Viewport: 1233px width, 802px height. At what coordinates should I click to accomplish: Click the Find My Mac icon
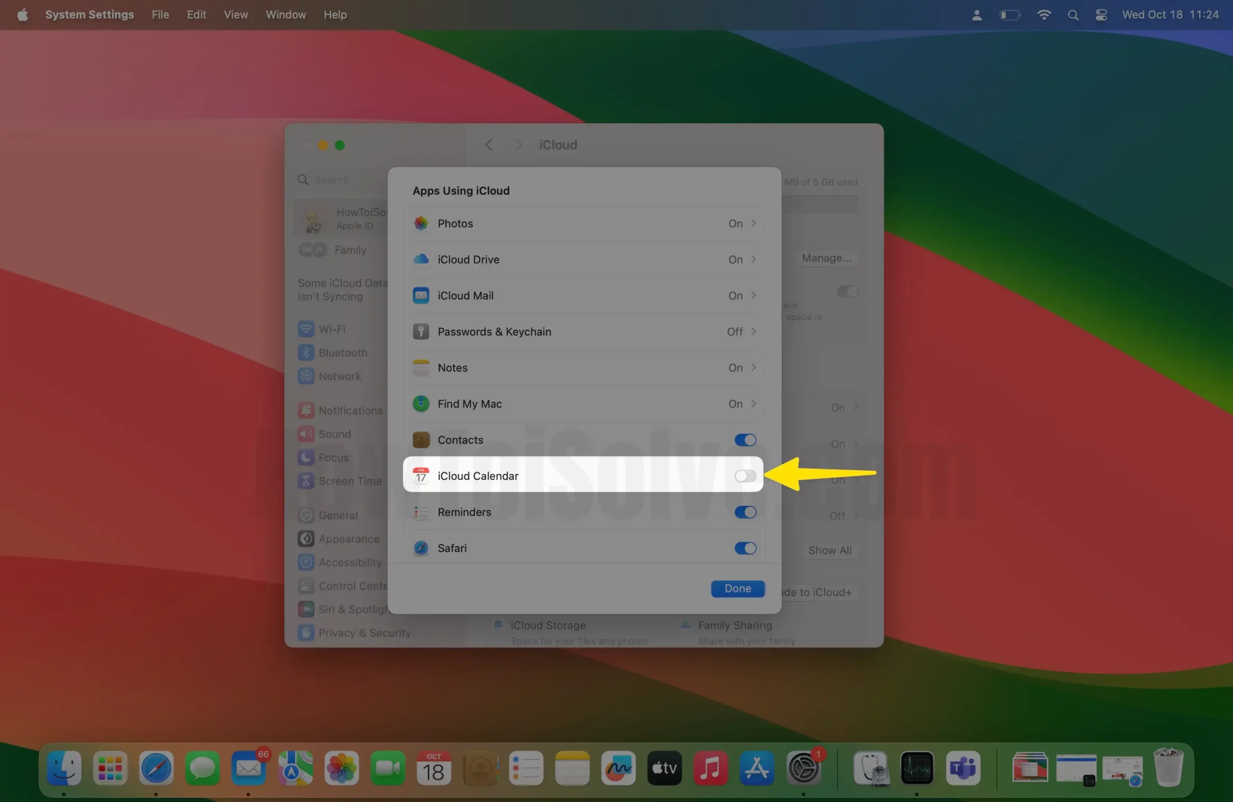point(420,404)
